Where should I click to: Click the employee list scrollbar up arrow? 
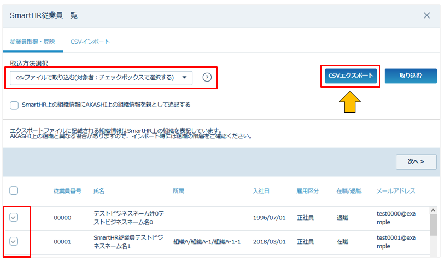(433, 211)
